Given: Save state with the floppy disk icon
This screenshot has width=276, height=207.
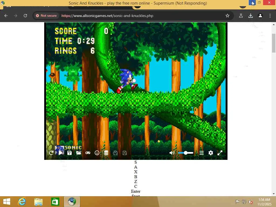Looking at the screenshot, I should 70,153.
